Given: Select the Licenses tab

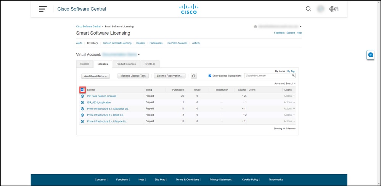Looking at the screenshot, I should pos(103,64).
